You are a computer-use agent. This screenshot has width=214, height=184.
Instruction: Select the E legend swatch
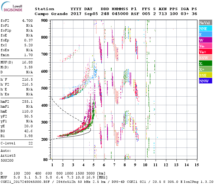tap(205, 34)
